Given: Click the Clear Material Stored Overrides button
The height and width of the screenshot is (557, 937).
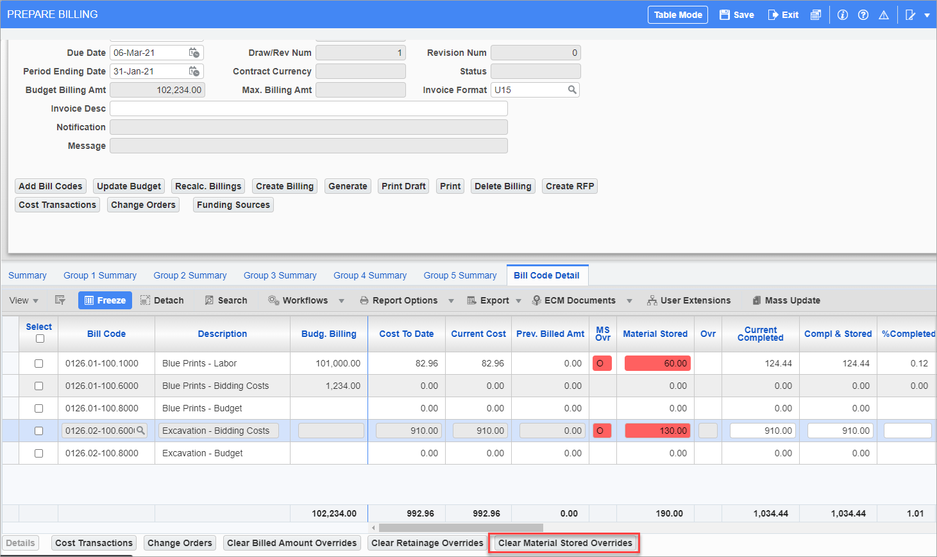Looking at the screenshot, I should point(564,543).
